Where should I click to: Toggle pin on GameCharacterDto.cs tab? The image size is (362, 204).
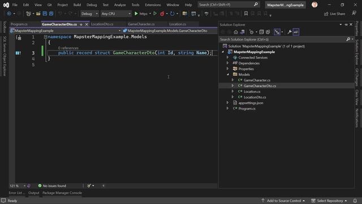(x=81, y=24)
